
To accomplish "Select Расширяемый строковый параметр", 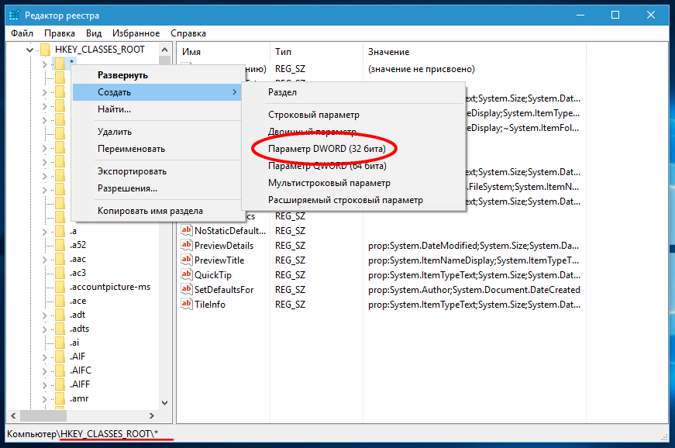I will point(353,200).
